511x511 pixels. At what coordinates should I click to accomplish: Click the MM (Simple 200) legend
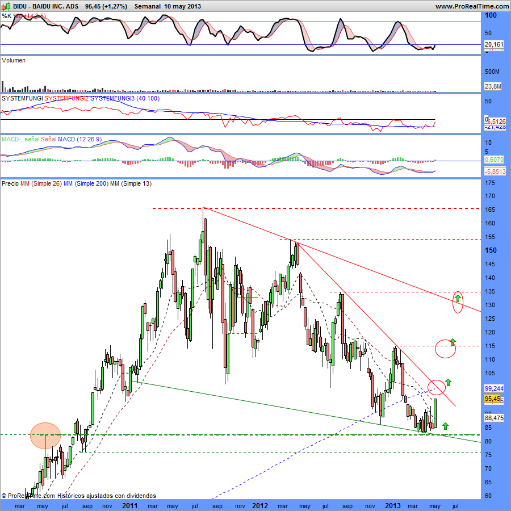click(x=86, y=183)
